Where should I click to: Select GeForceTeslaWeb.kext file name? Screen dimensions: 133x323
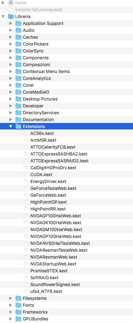[x=53, y=188]
